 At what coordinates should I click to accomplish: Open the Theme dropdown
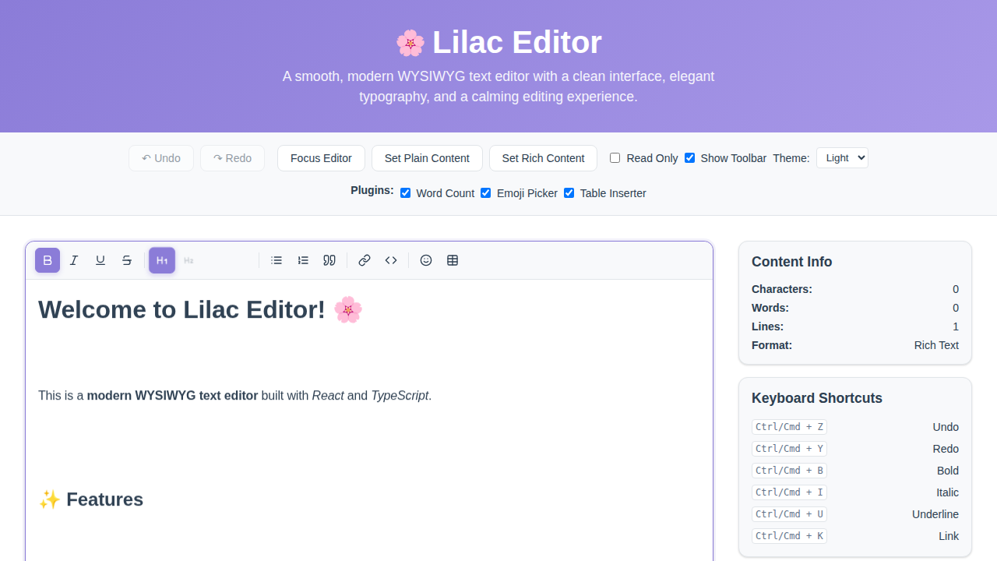point(842,157)
